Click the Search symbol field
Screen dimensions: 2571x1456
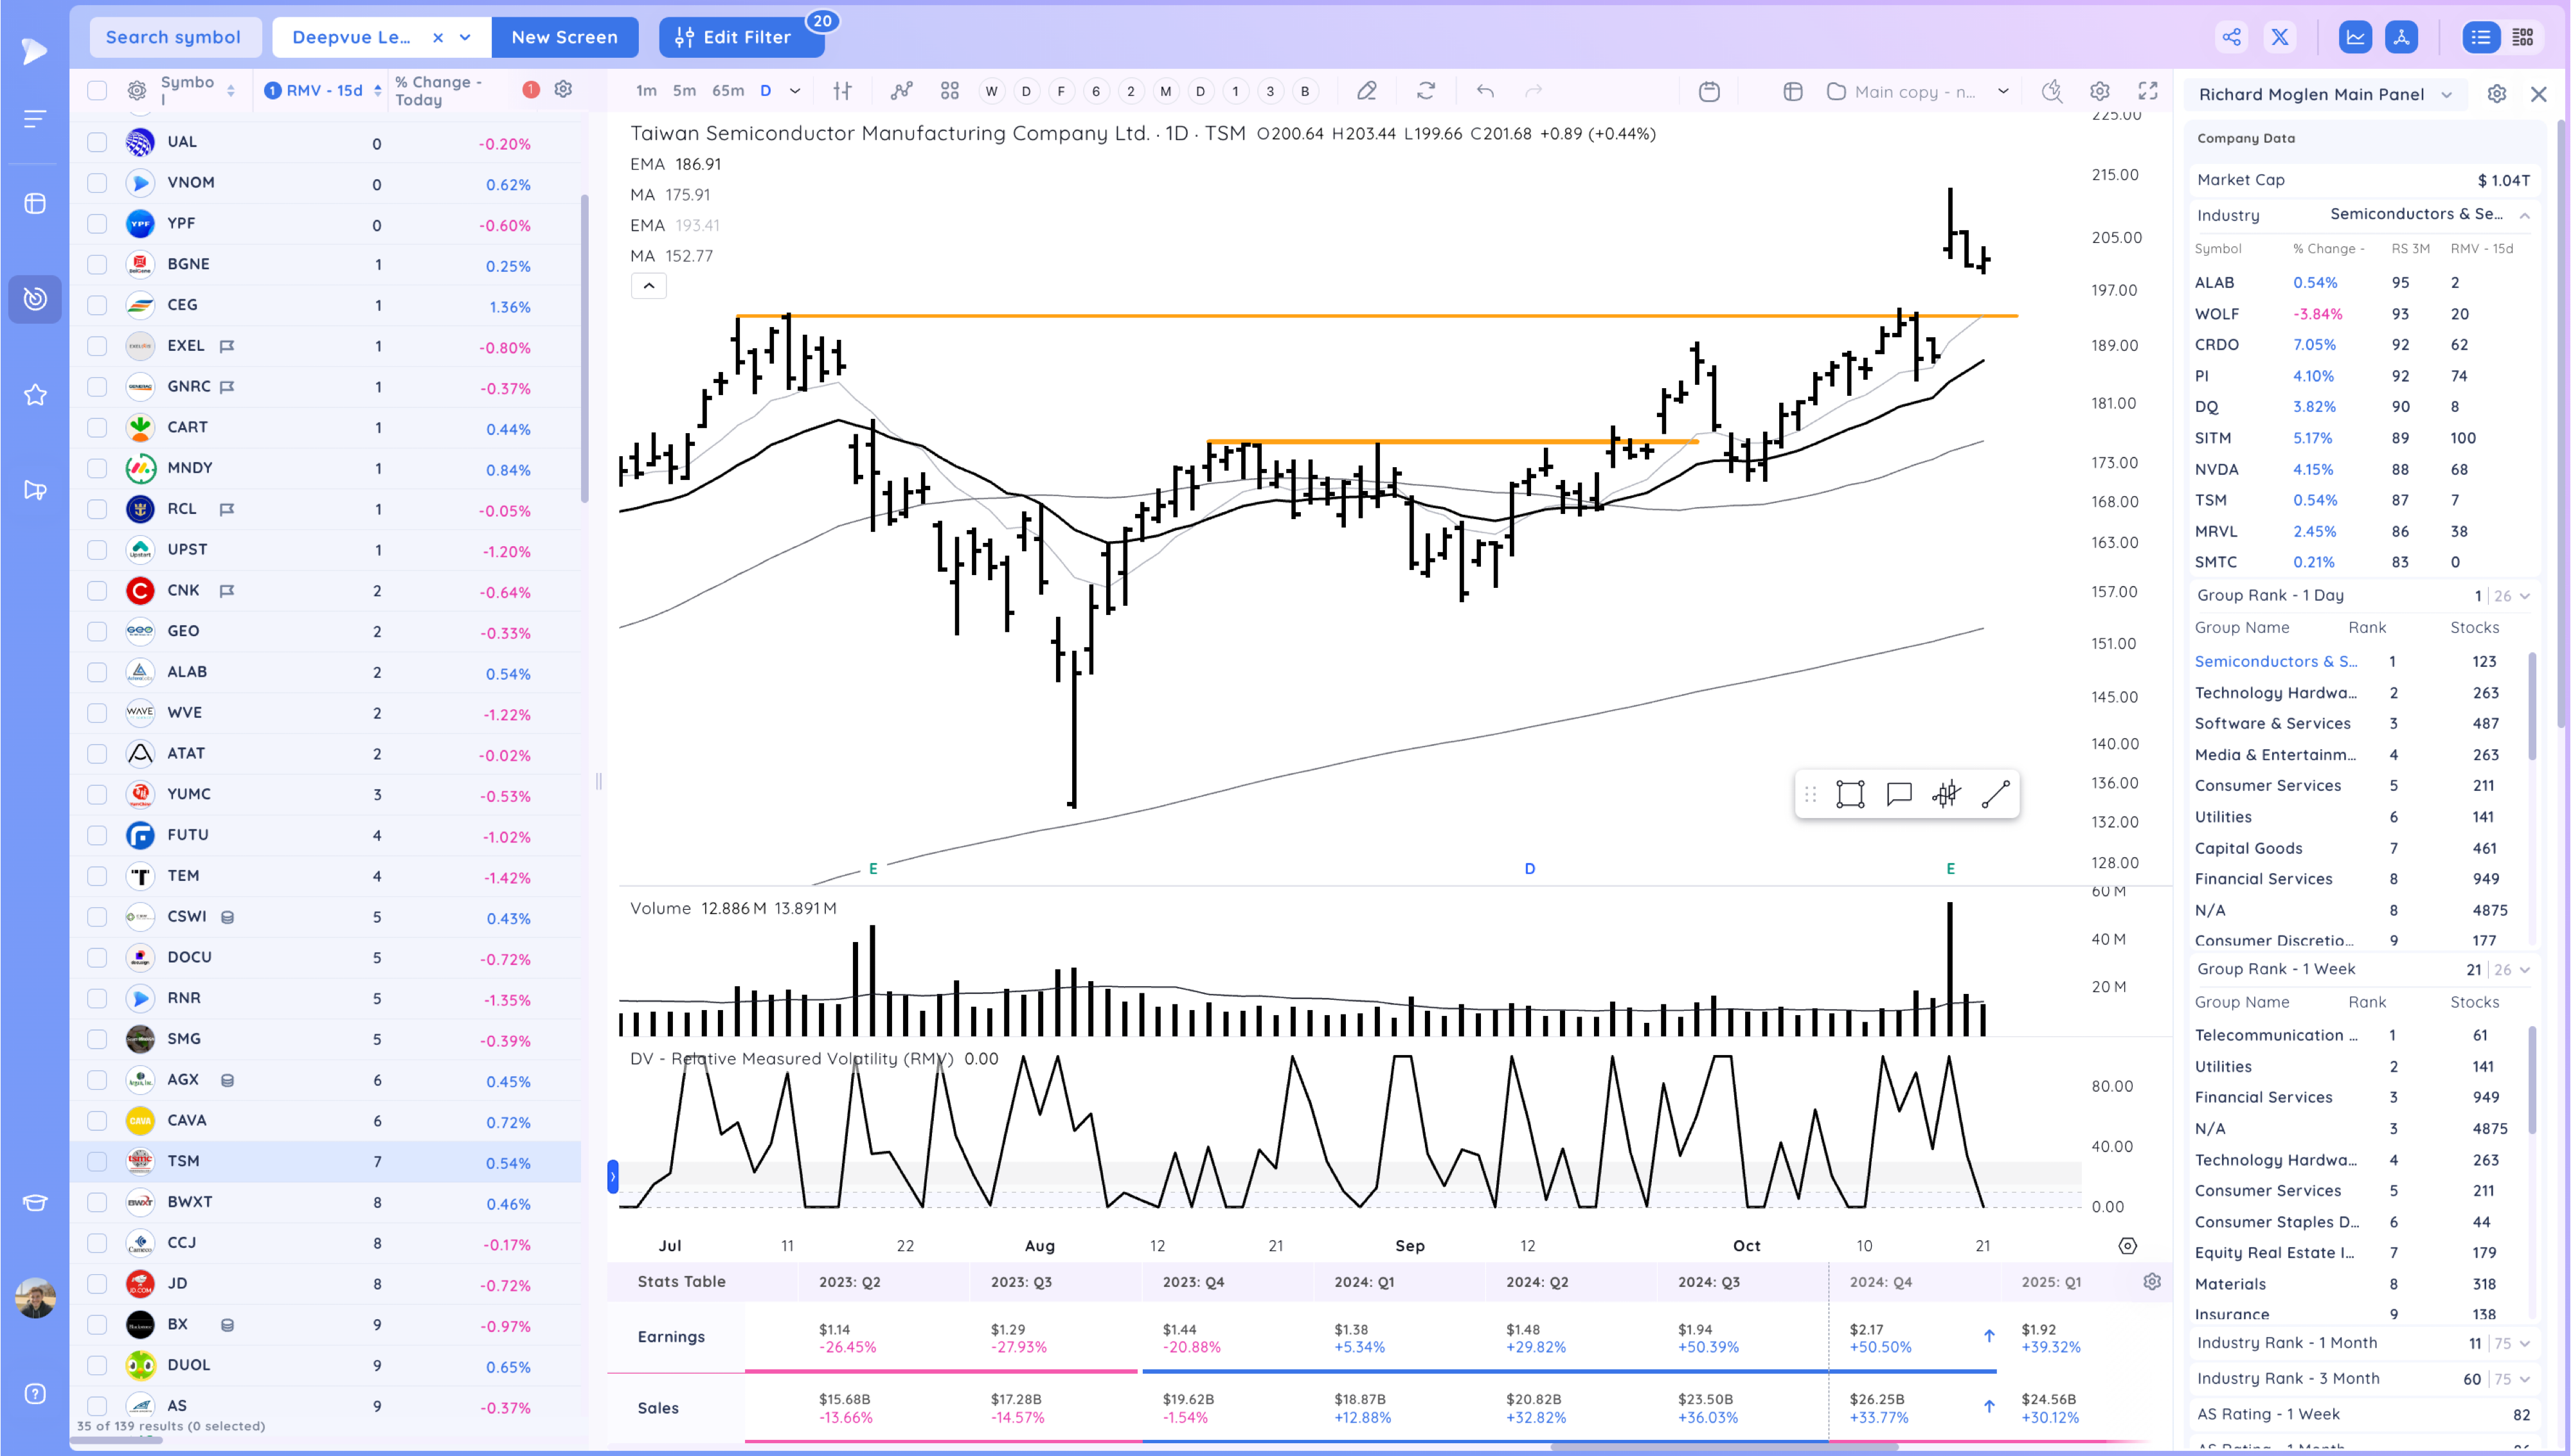[174, 37]
